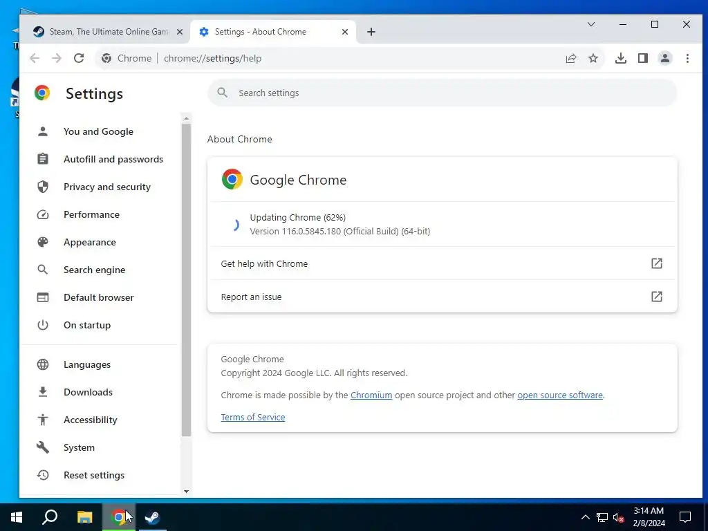Click the speedometer icon for Performance
Screen dimensions: 708x531
point(43,214)
